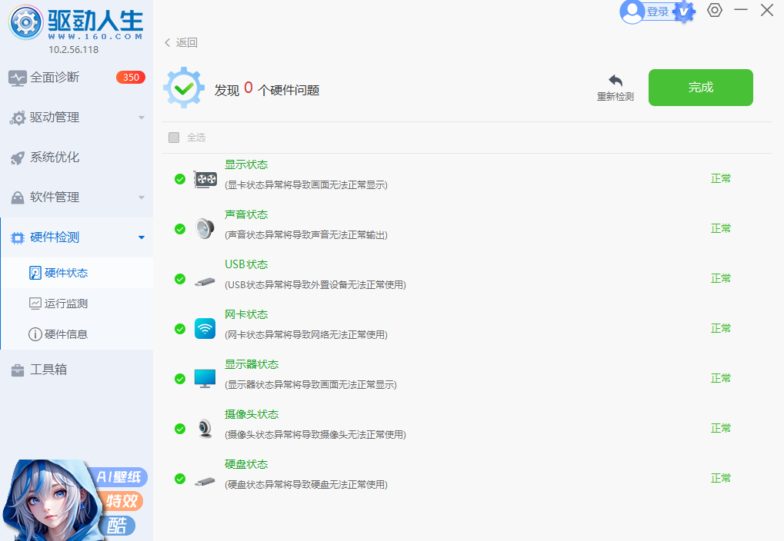Click the VIP gear badge icon
Screen dimensions: 784x541
coord(683,12)
